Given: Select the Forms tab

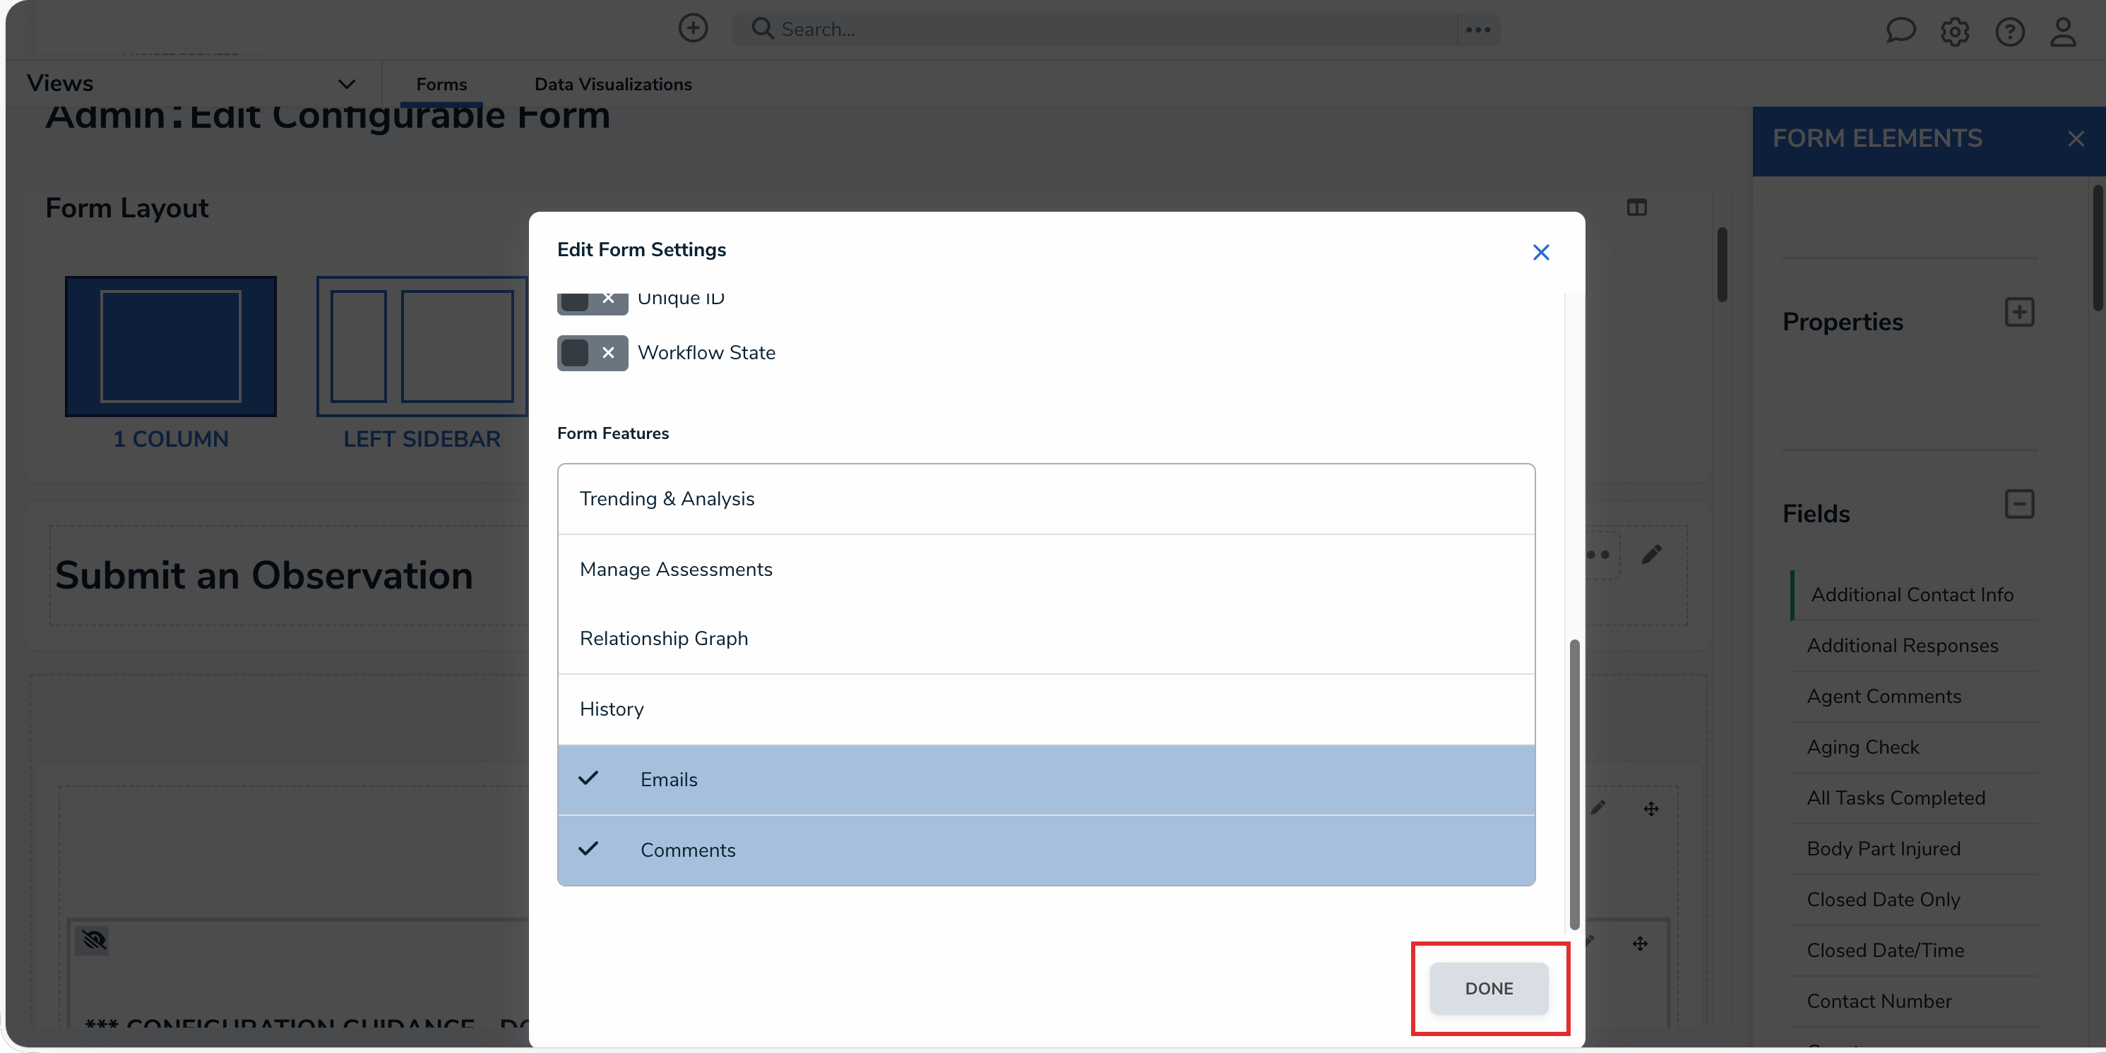Looking at the screenshot, I should [x=441, y=84].
